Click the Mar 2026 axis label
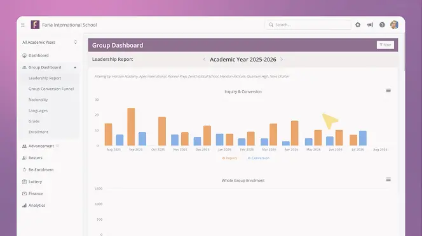Screen dimensions: 422x236 269,150
